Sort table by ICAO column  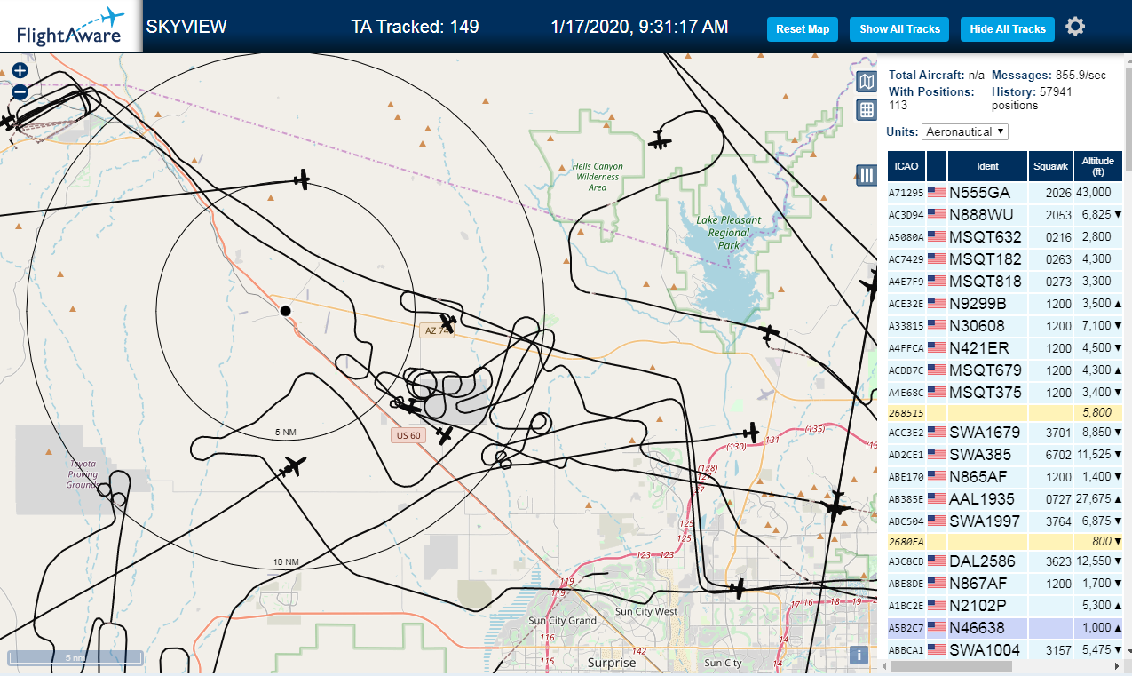click(906, 166)
